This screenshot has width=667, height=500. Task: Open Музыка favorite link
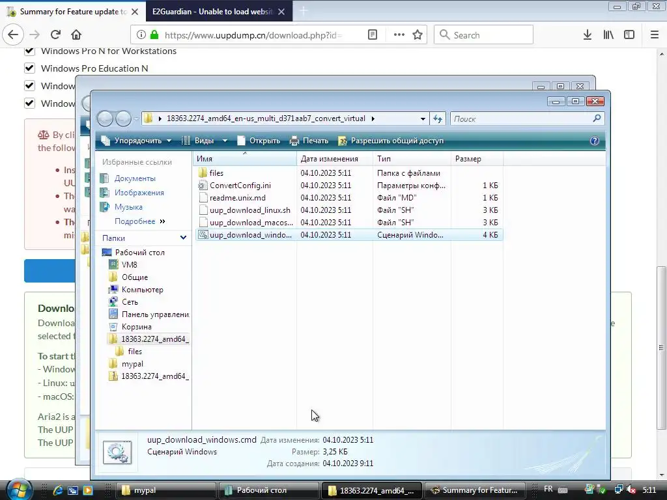click(x=128, y=207)
